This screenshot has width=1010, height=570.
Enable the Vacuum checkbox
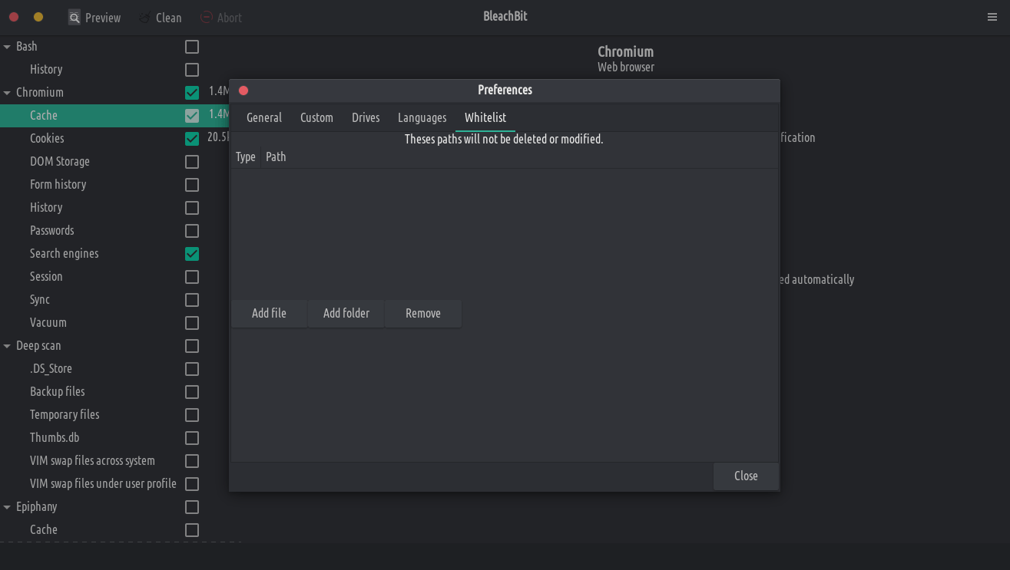192,323
